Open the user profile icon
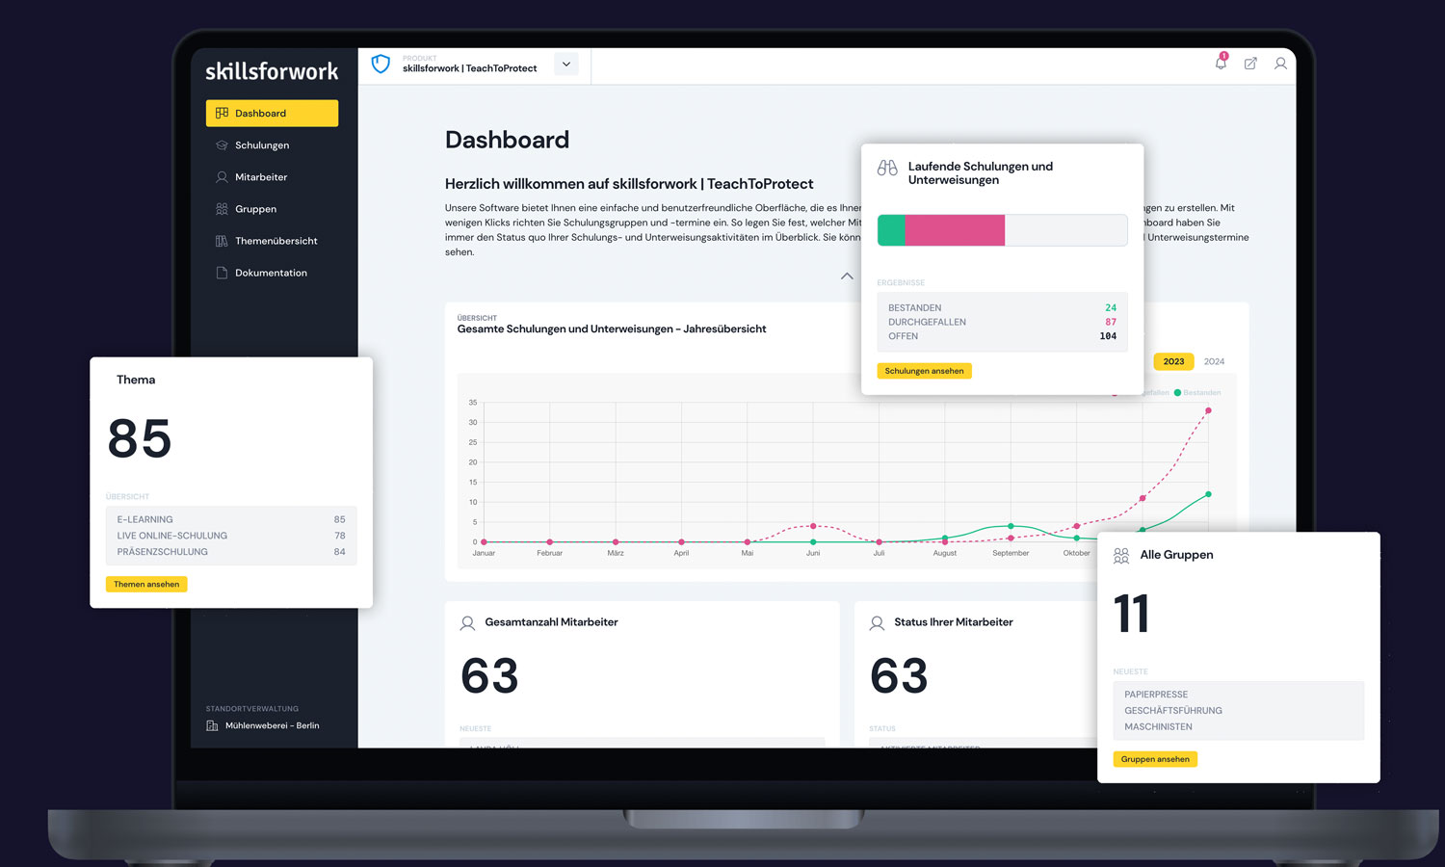The height and width of the screenshot is (867, 1445). (x=1281, y=64)
